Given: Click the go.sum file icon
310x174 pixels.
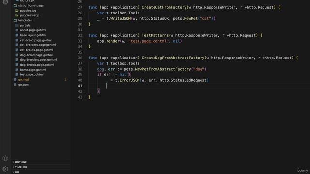Looking at the screenshot, I should [15, 85].
